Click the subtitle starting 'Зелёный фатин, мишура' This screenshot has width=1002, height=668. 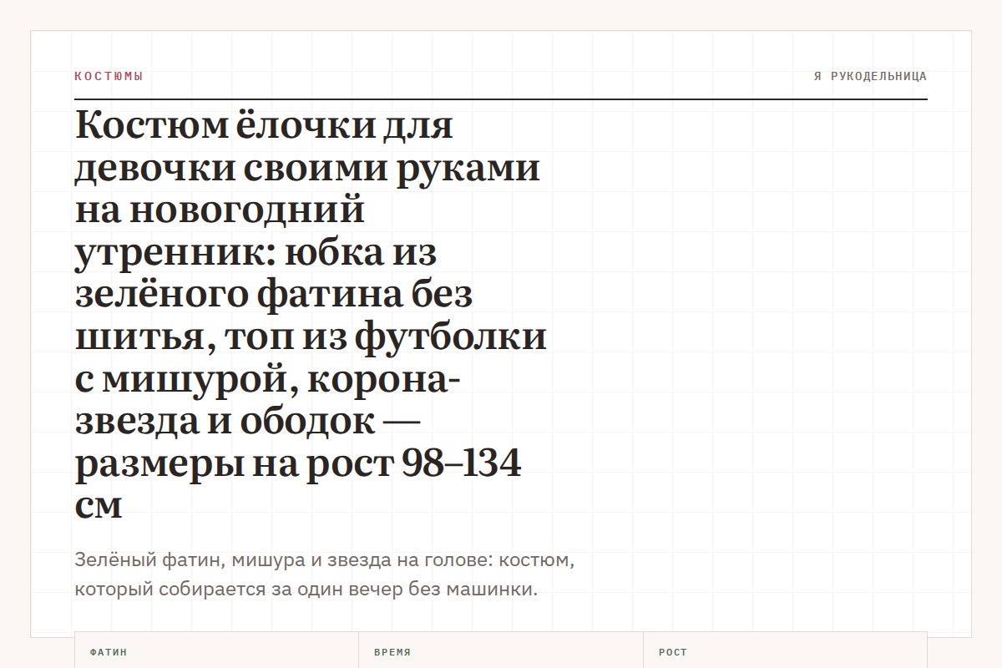pos(325,574)
